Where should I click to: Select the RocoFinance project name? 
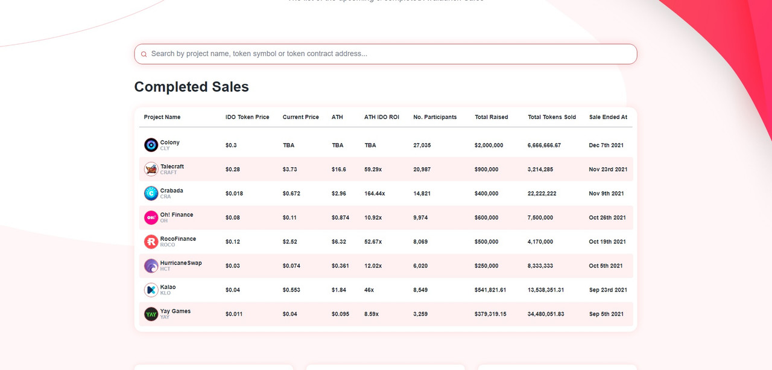tap(178, 239)
